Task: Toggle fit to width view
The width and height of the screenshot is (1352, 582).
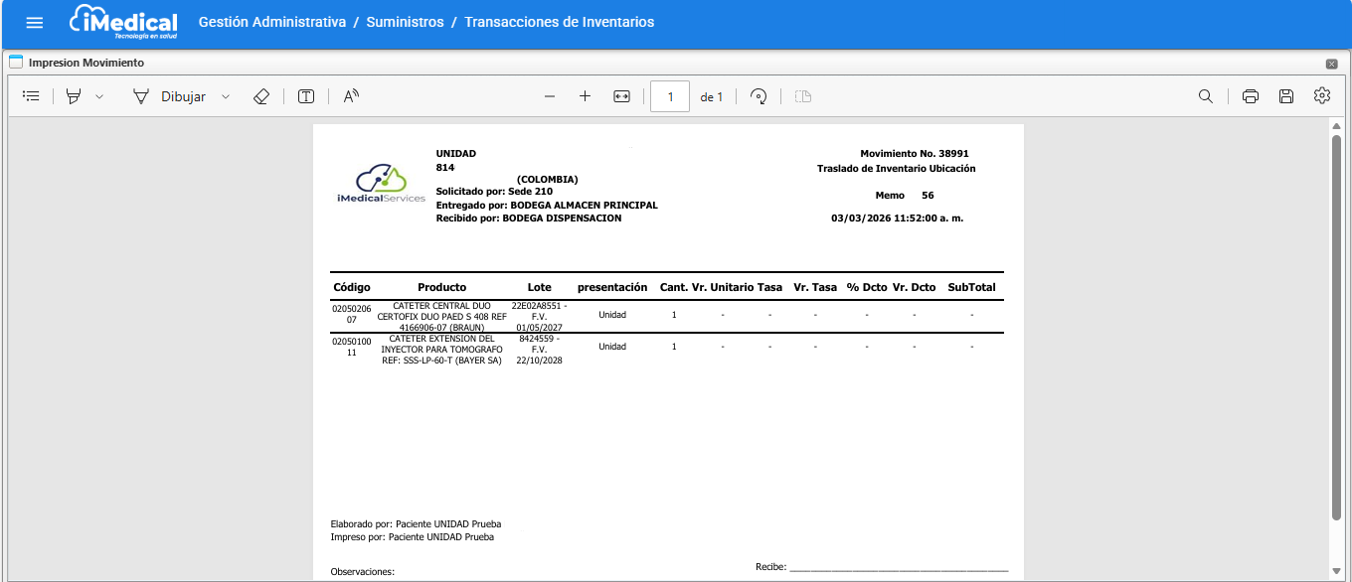Action: pyautogui.click(x=621, y=96)
